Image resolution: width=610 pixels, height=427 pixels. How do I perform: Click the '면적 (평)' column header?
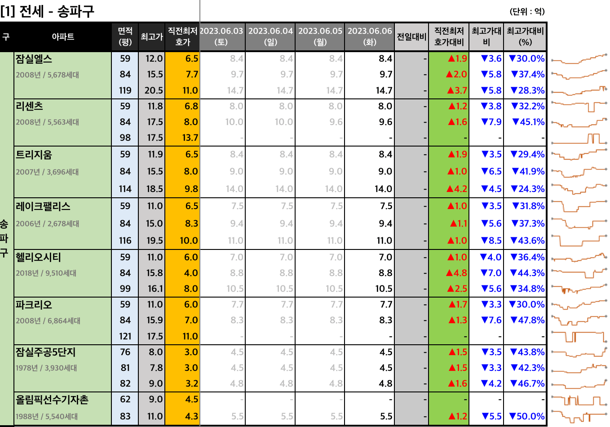click(125, 37)
